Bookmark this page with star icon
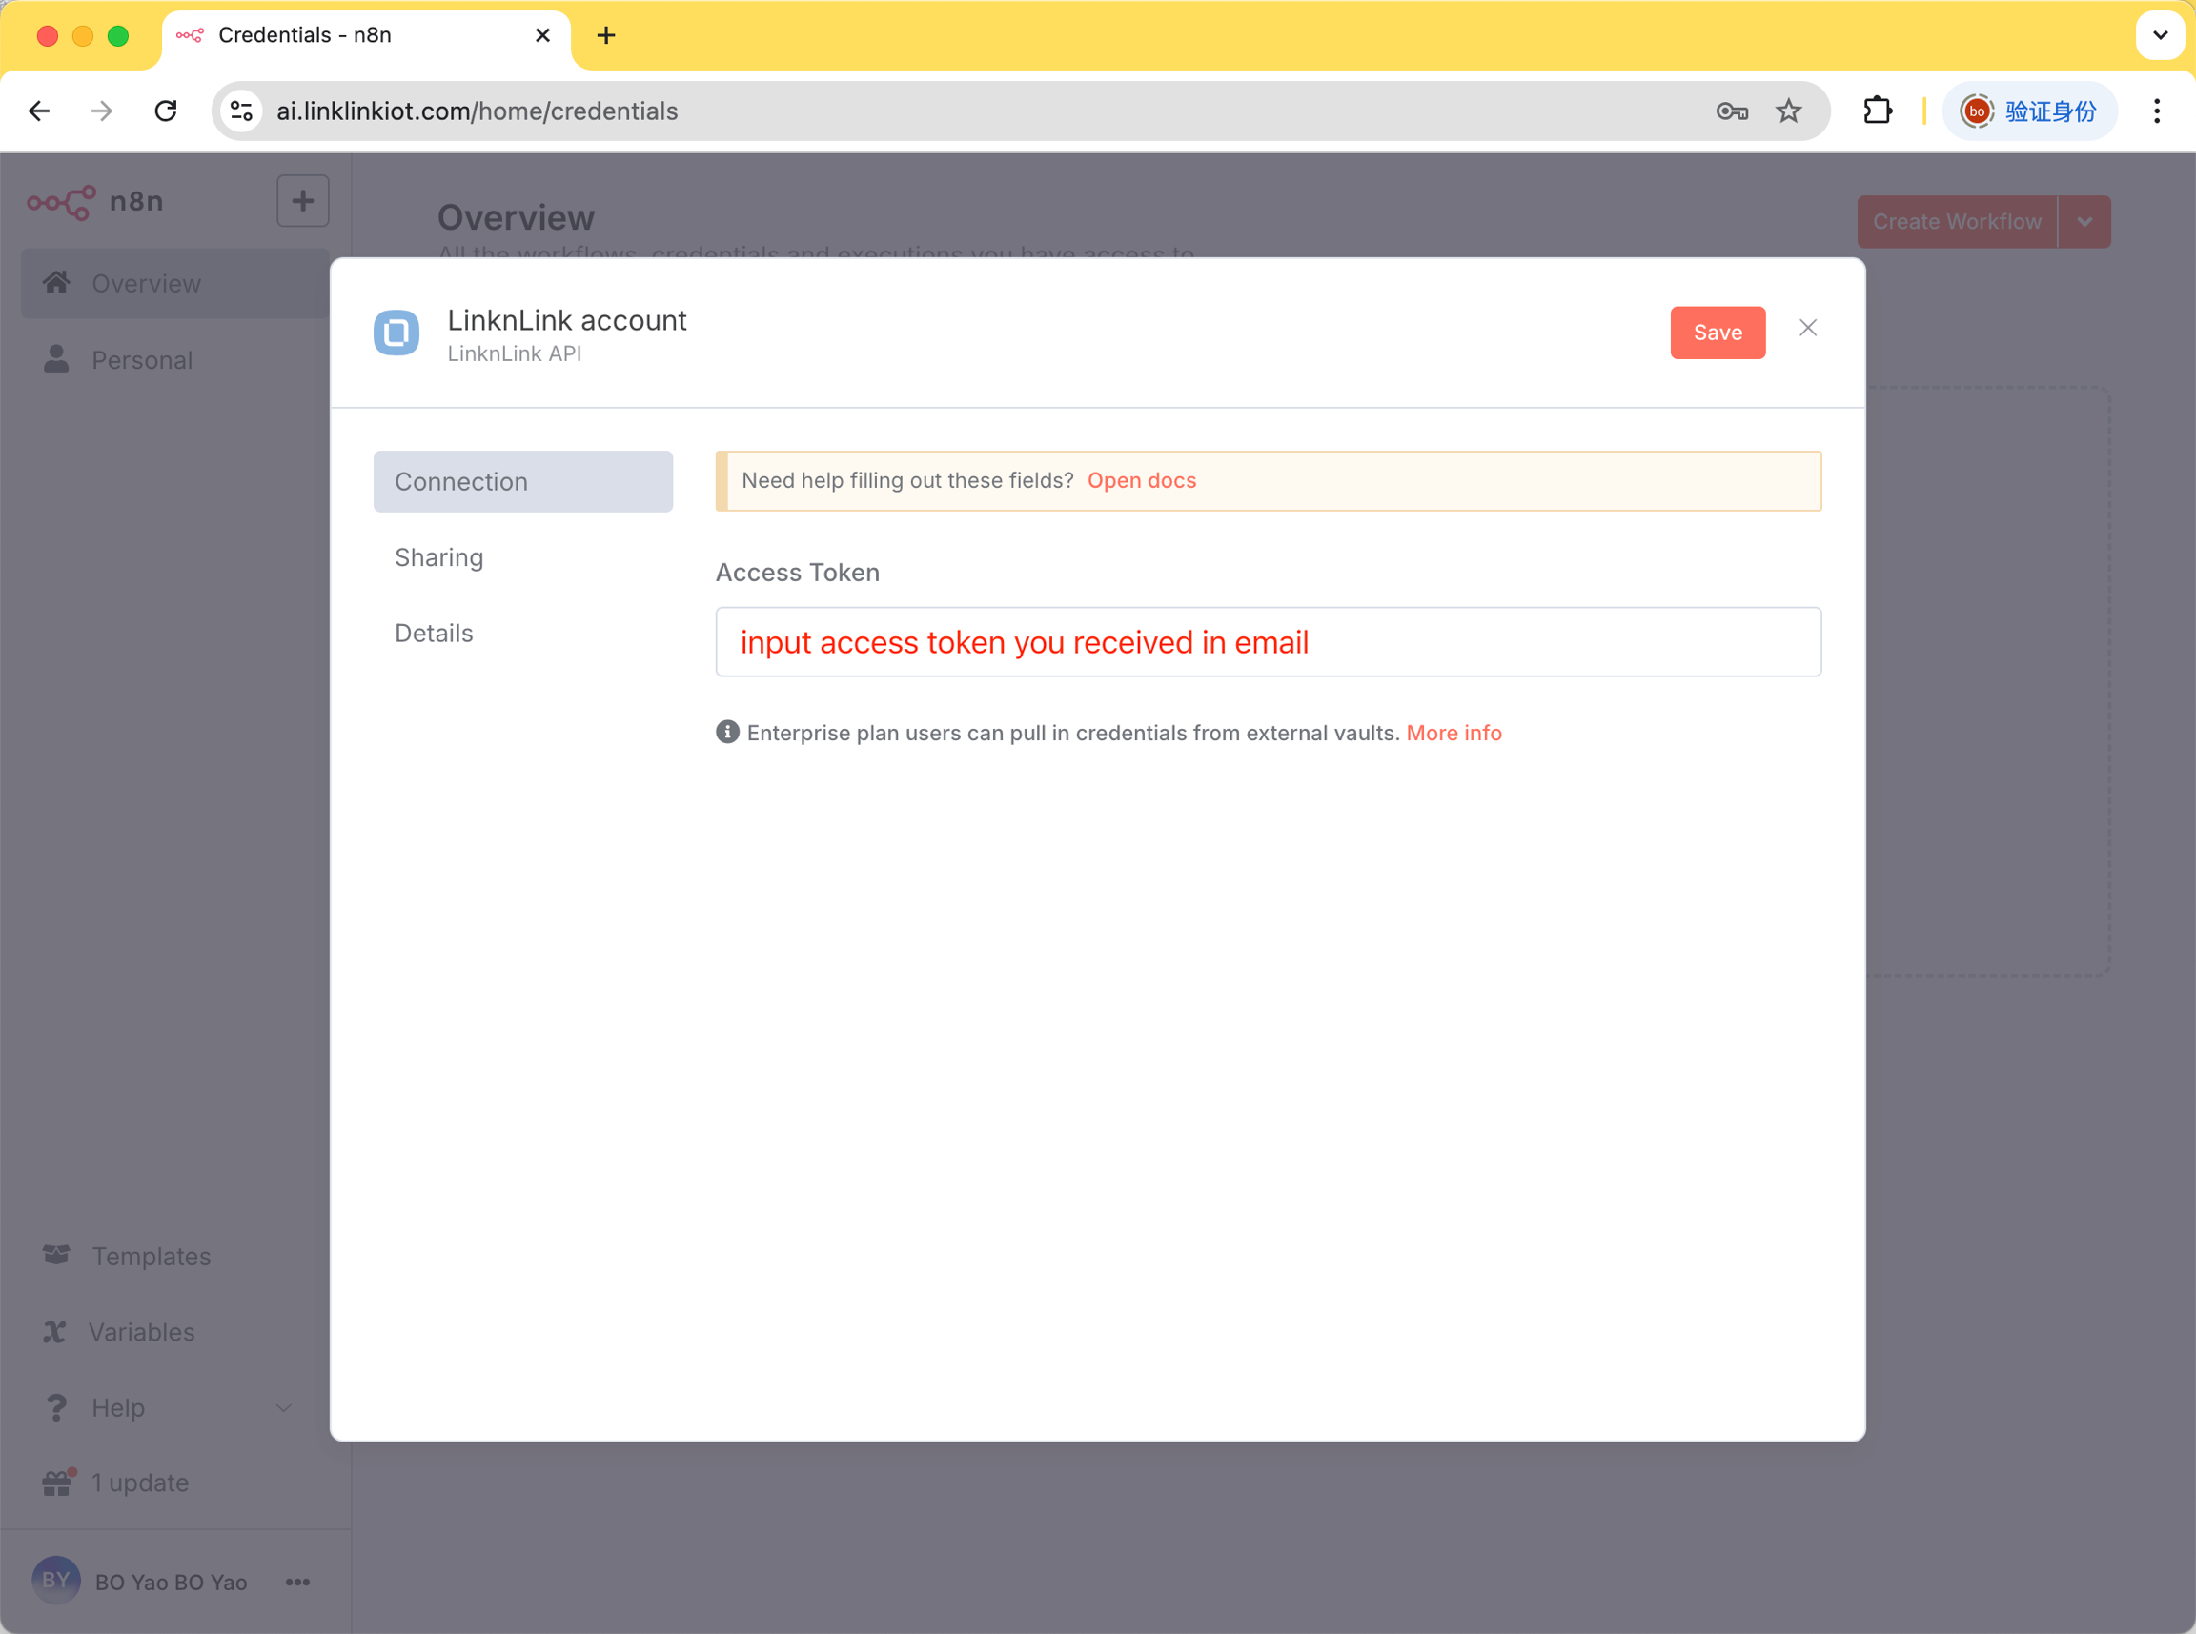The height and width of the screenshot is (1634, 2196). coord(1788,111)
